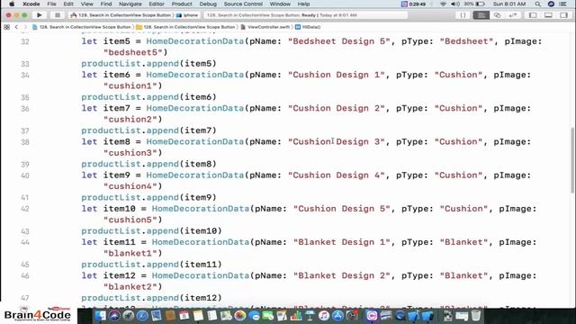Open the Navigate menu
The width and height of the screenshot is (576, 324).
130,4
